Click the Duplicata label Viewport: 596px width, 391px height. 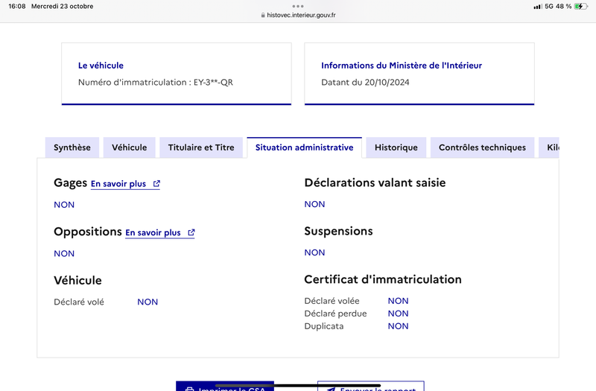pos(324,326)
